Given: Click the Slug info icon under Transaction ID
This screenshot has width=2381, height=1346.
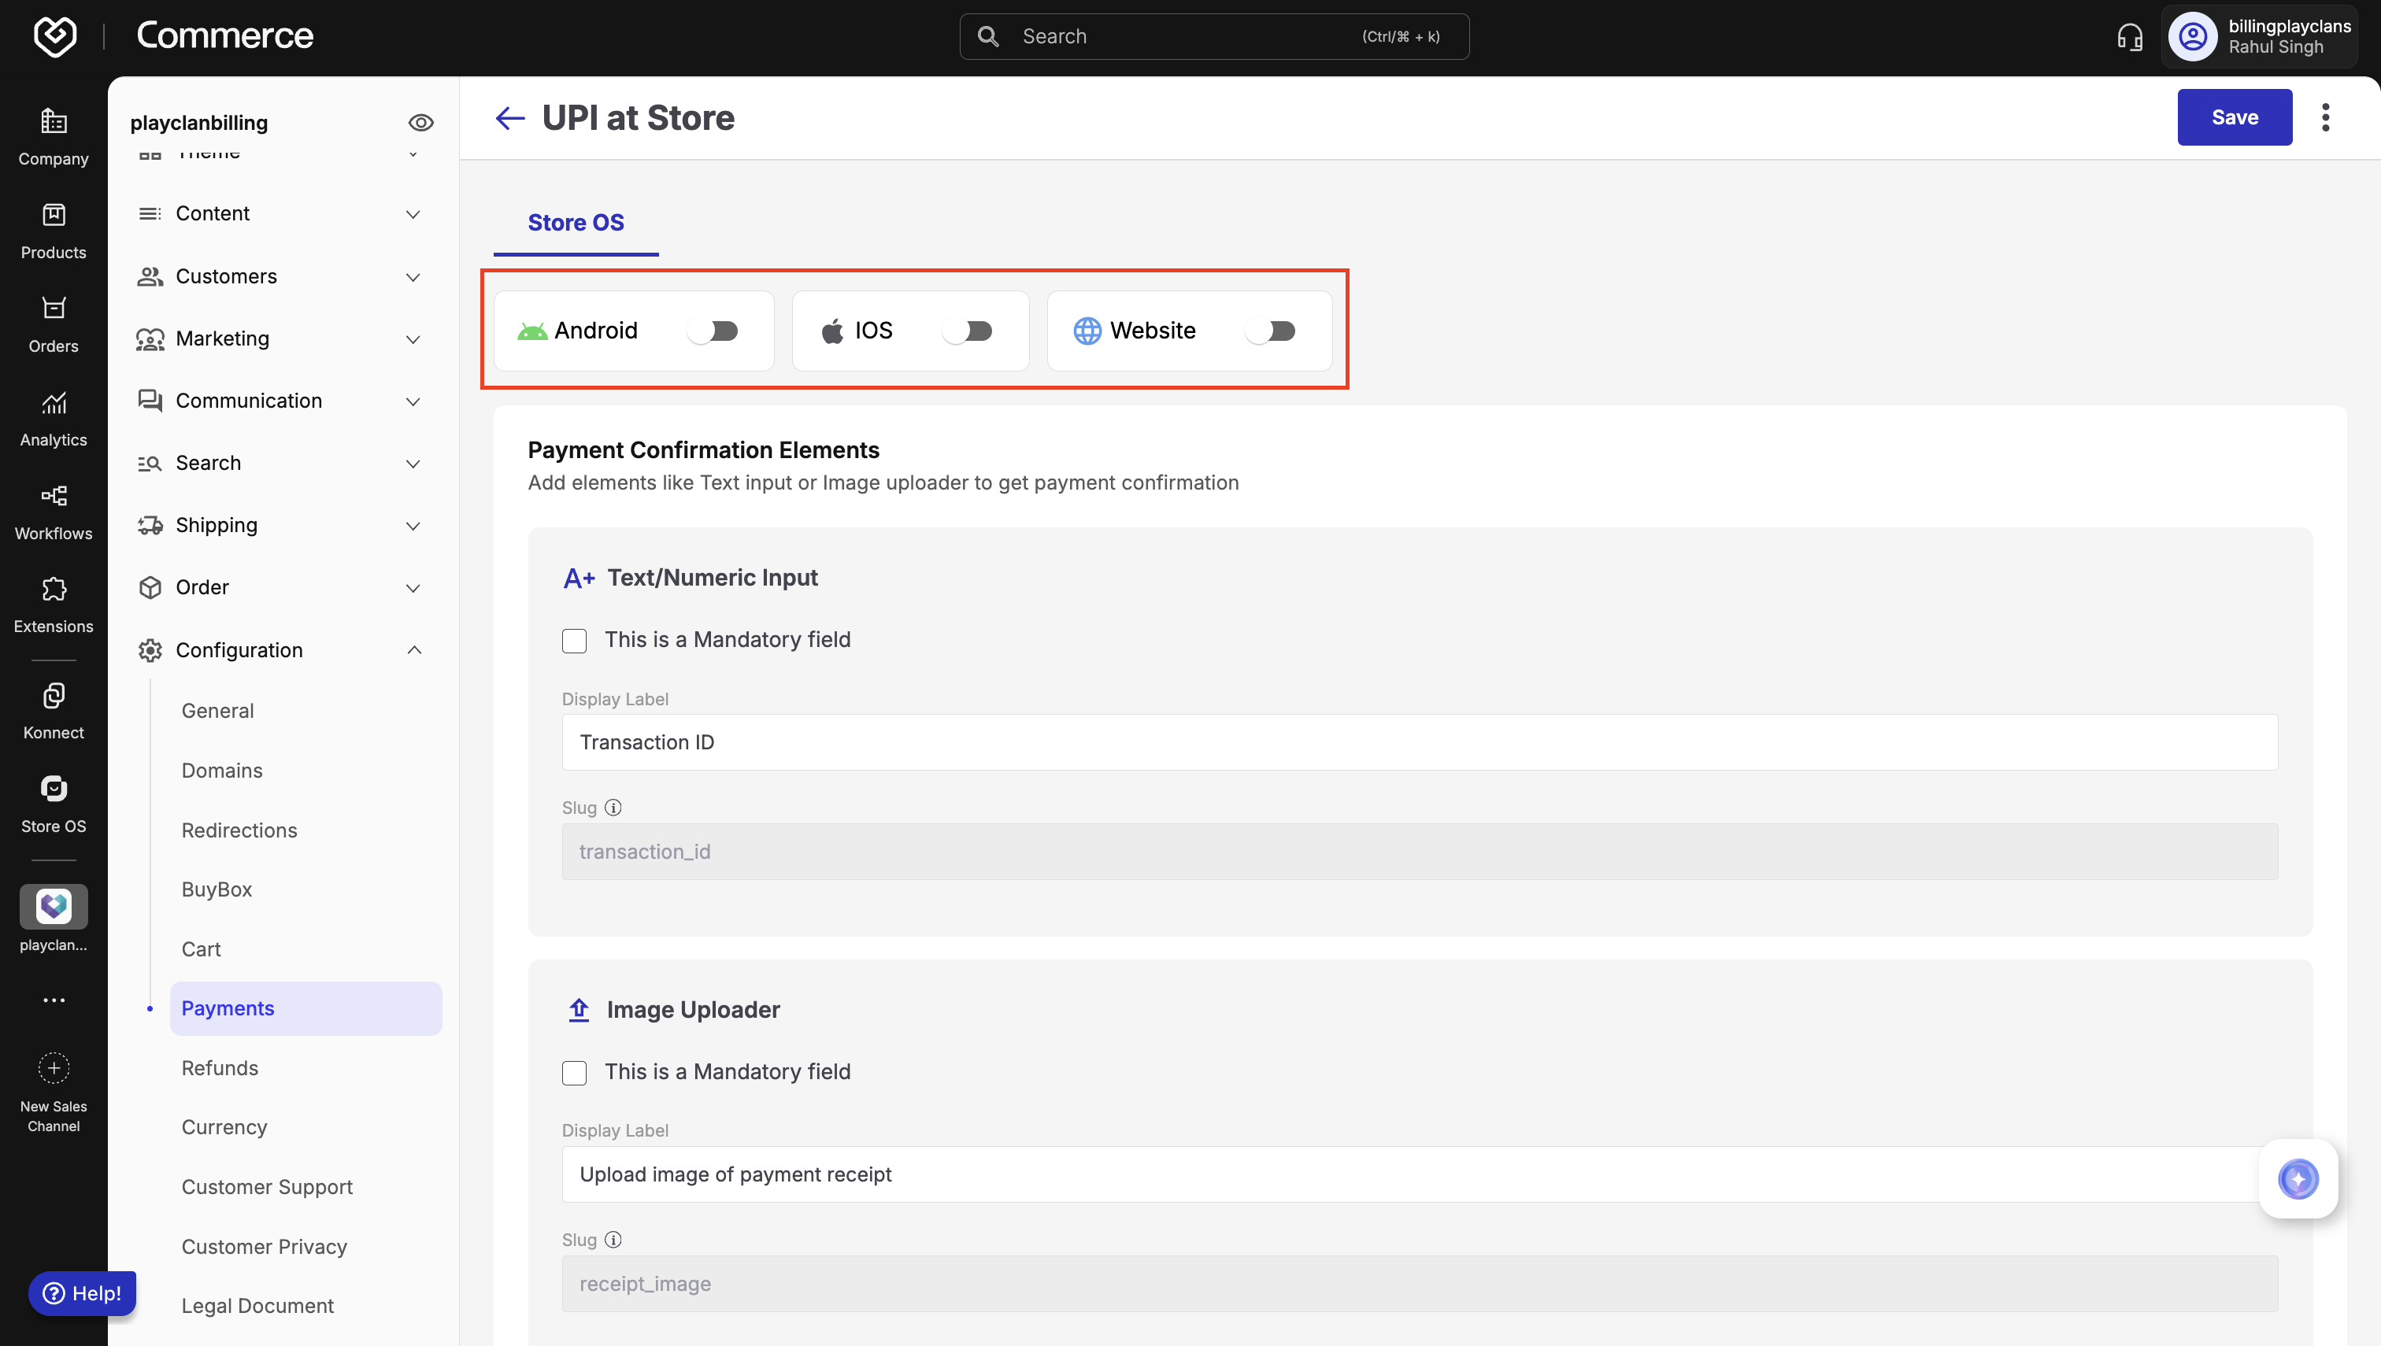Looking at the screenshot, I should coord(613,807).
